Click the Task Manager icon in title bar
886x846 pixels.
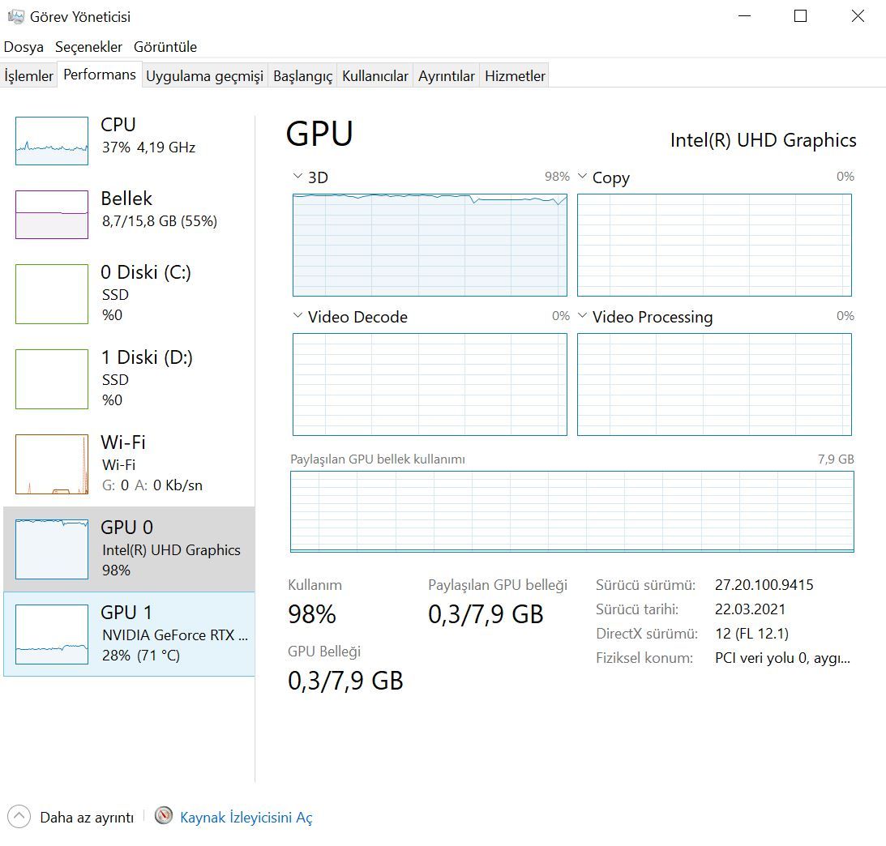(15, 16)
